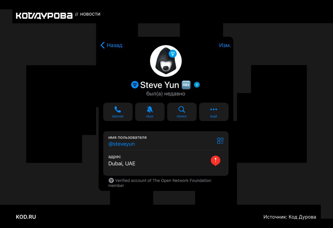Open the KOD.RU footer link
Viewport: 333px width, 228px height.
[x=26, y=217]
